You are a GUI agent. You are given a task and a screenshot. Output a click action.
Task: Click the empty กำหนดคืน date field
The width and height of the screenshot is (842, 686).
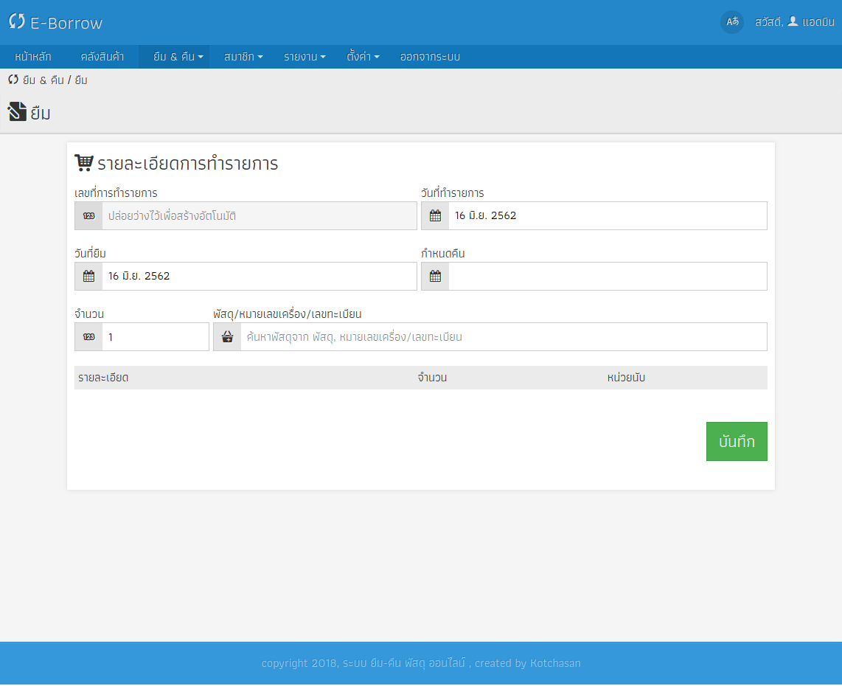click(608, 276)
